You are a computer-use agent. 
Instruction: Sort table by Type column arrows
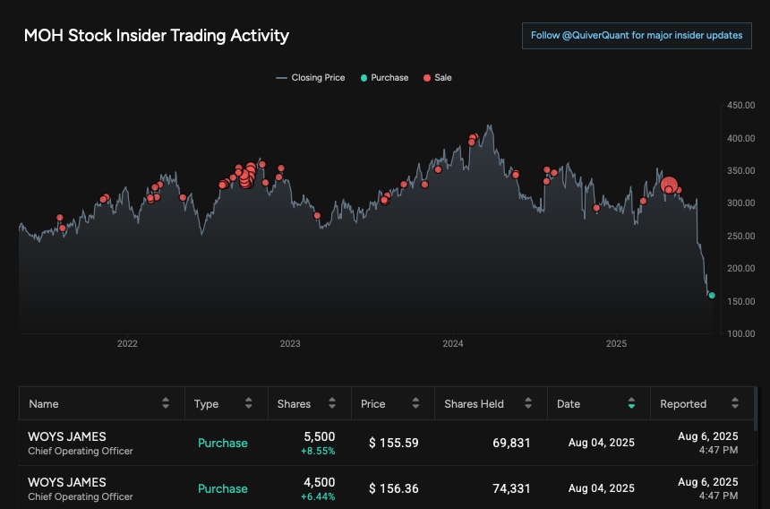pos(249,403)
